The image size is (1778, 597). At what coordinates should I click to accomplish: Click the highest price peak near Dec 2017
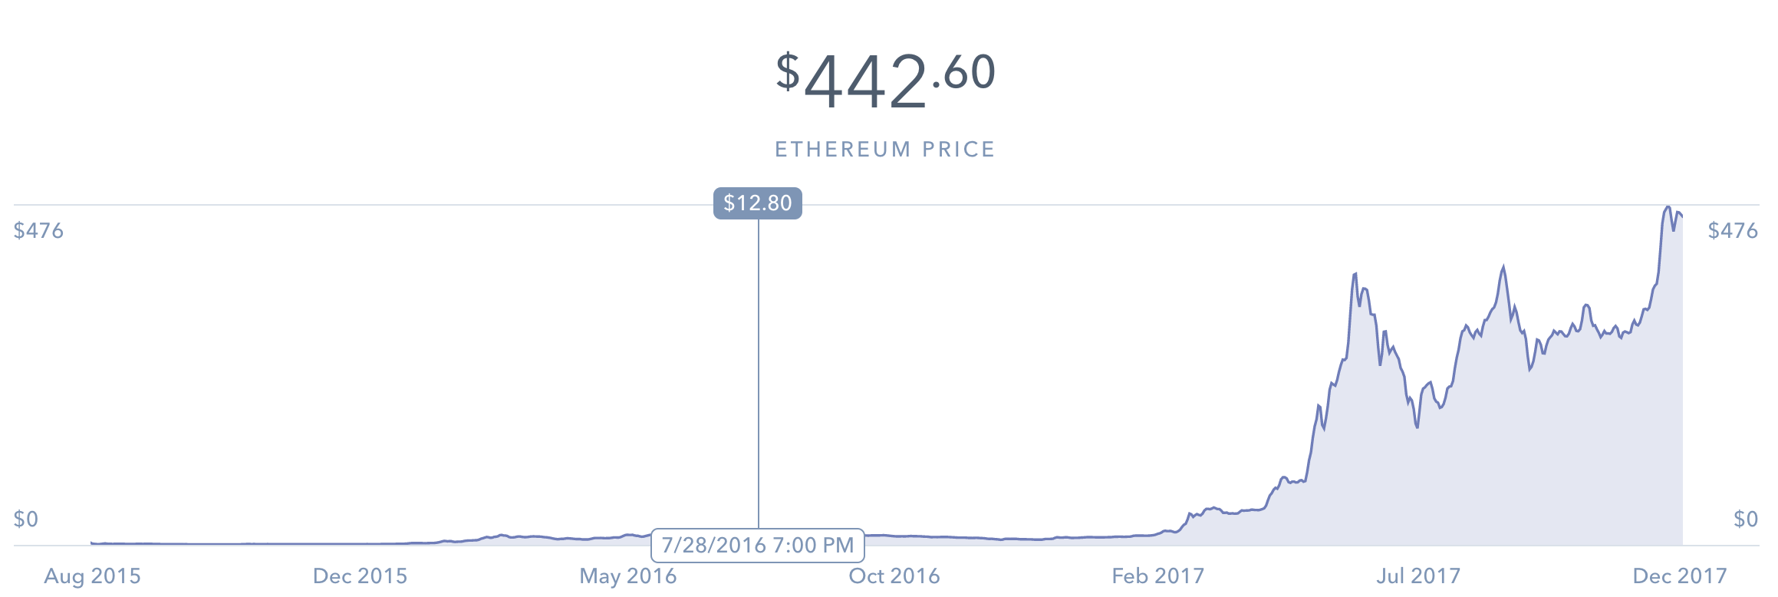click(1668, 207)
